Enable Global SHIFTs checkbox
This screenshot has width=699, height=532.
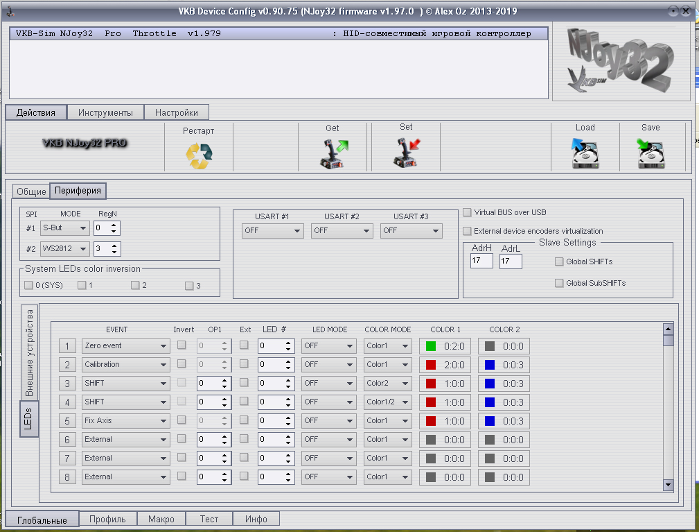[559, 261]
